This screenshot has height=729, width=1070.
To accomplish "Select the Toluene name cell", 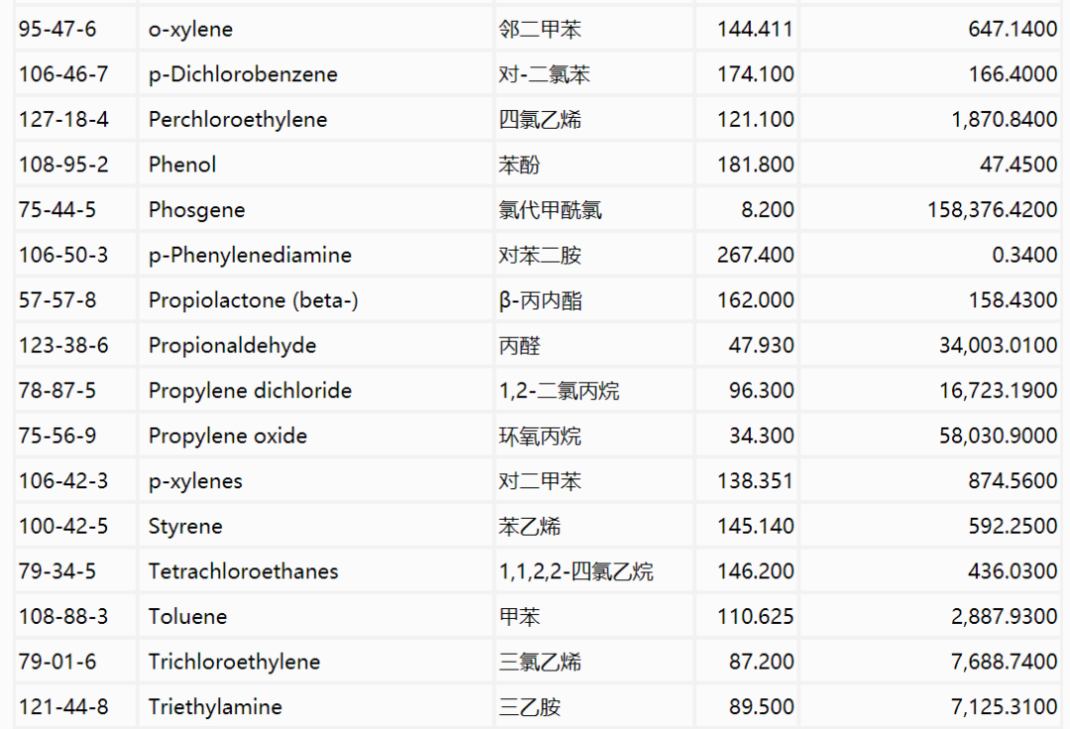I will [187, 617].
